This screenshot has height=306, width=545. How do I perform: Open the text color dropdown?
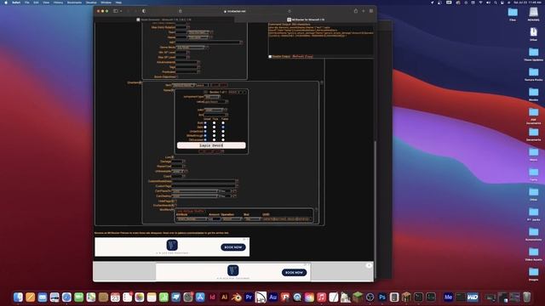pyautogui.click(x=214, y=110)
